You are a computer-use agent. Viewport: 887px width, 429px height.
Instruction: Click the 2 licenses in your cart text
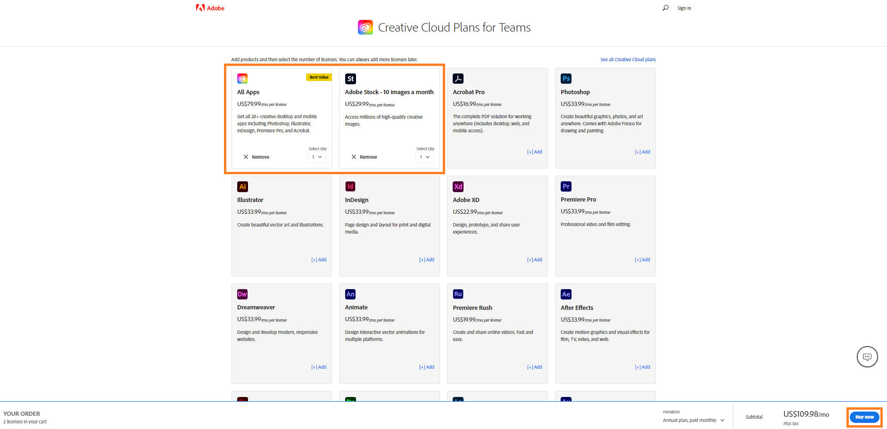tap(25, 422)
